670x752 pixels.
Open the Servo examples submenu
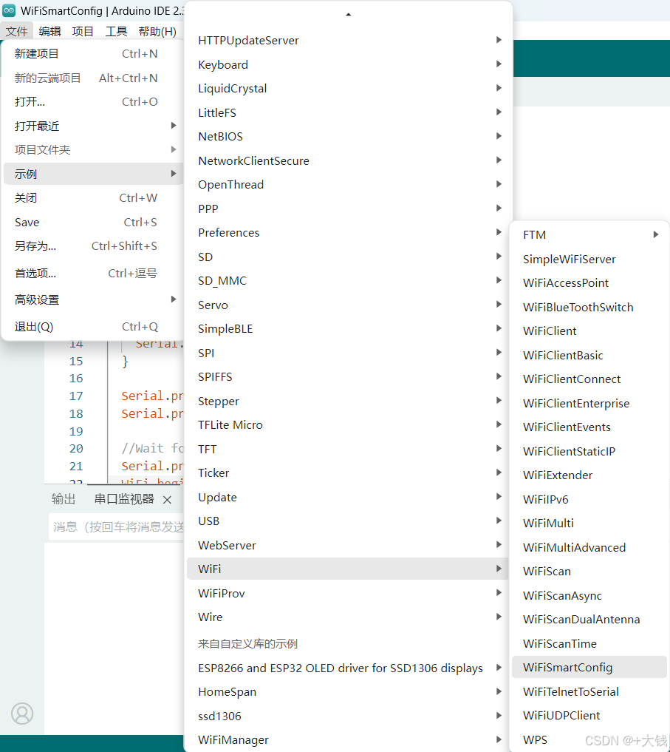[x=349, y=305]
